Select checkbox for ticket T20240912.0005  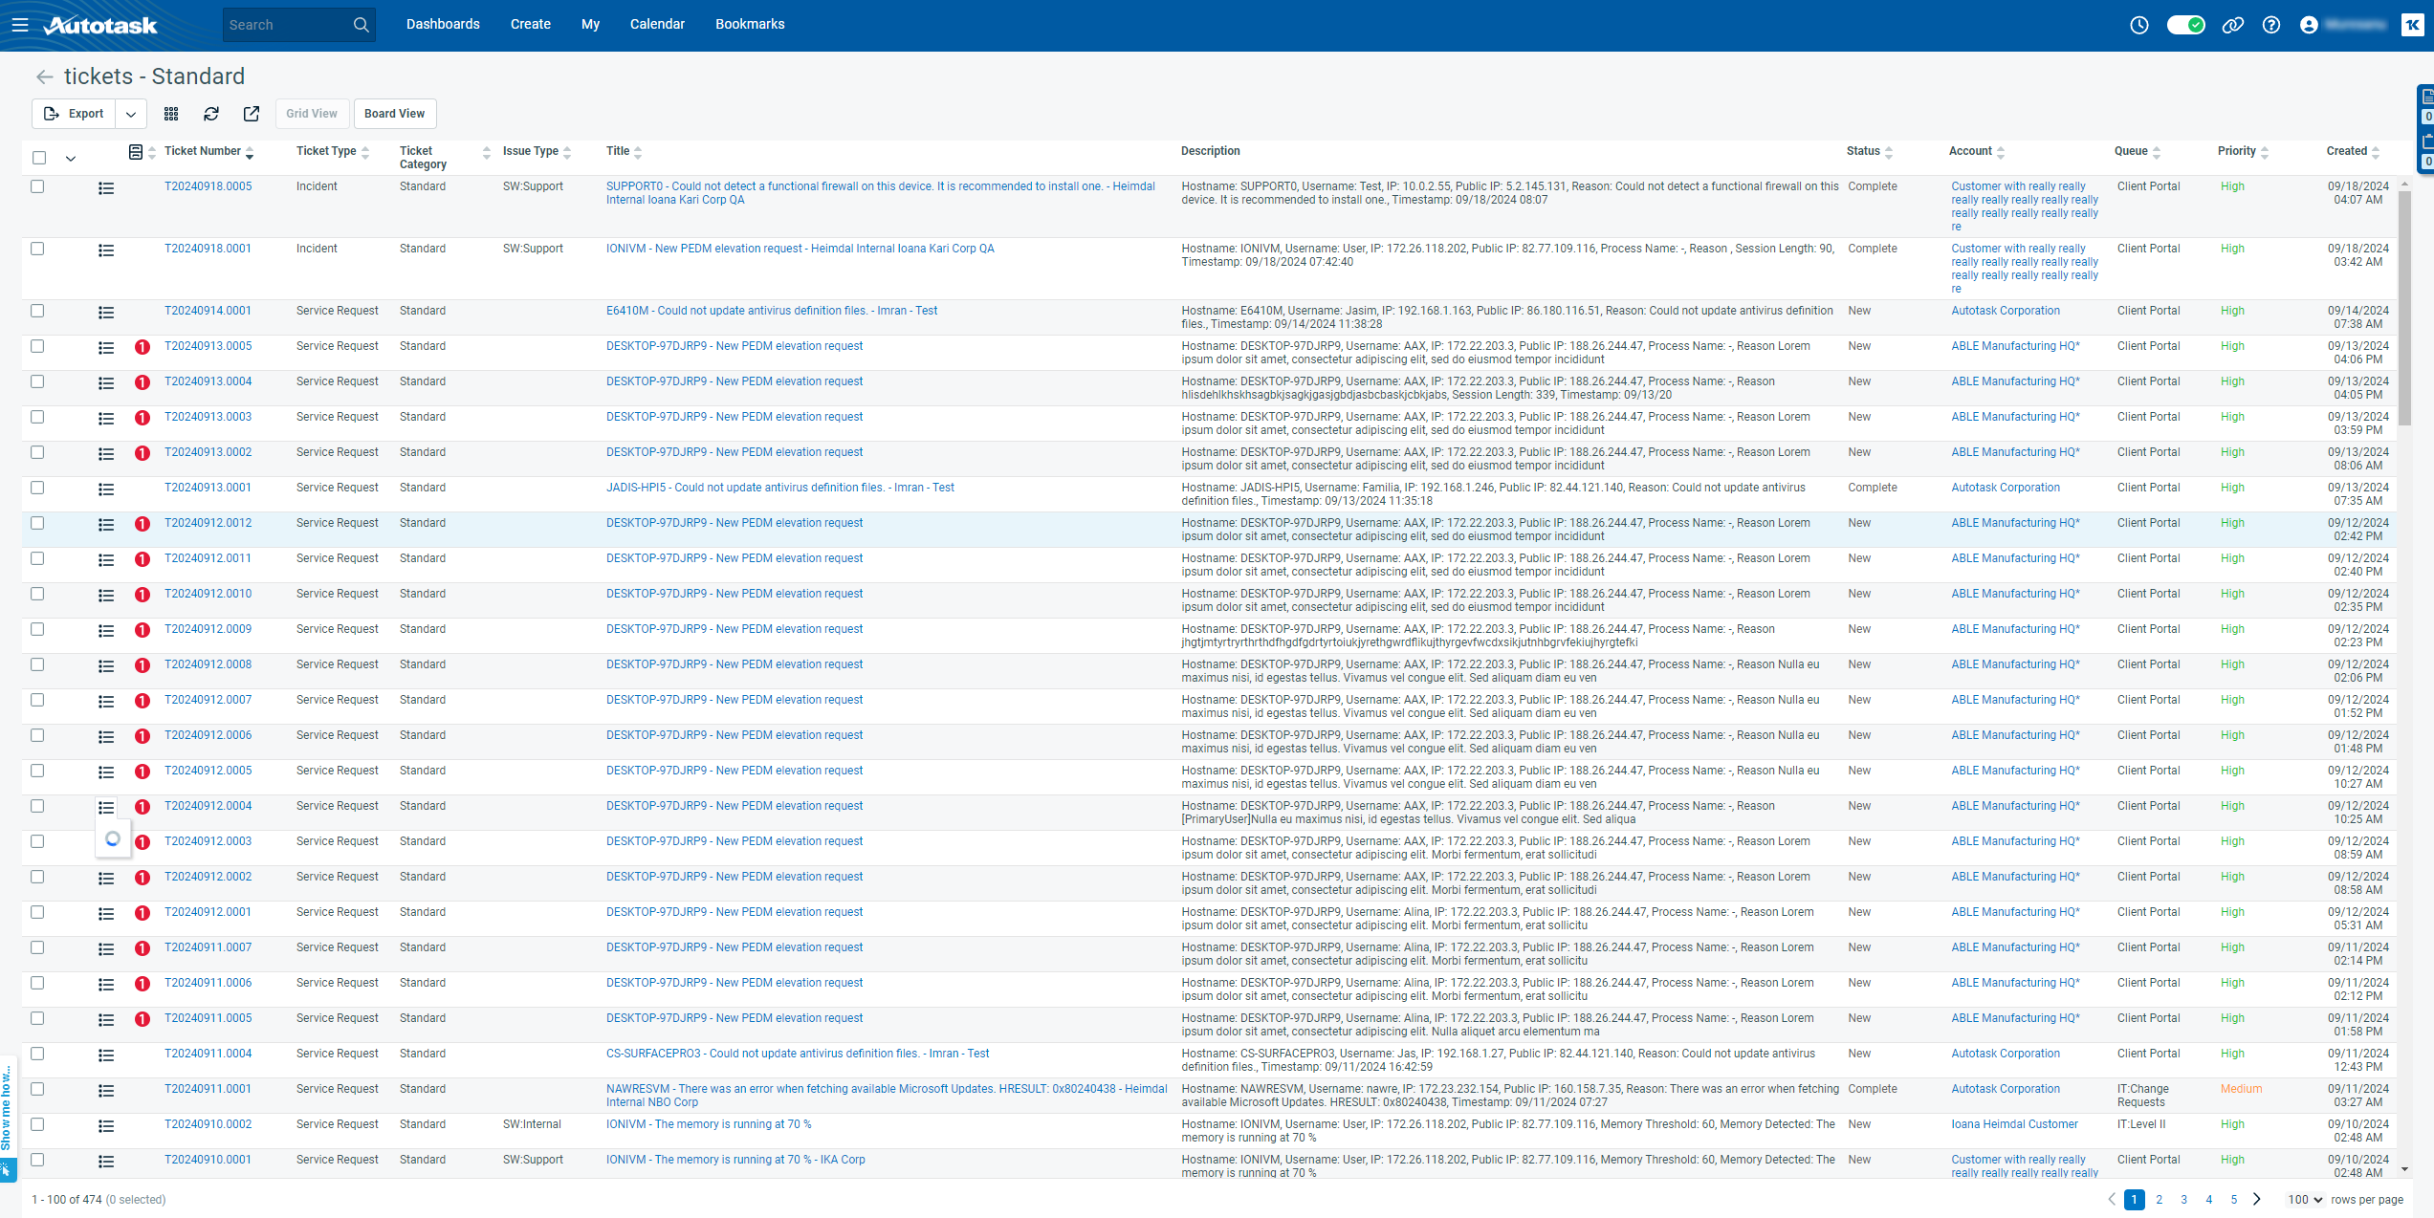(37, 771)
